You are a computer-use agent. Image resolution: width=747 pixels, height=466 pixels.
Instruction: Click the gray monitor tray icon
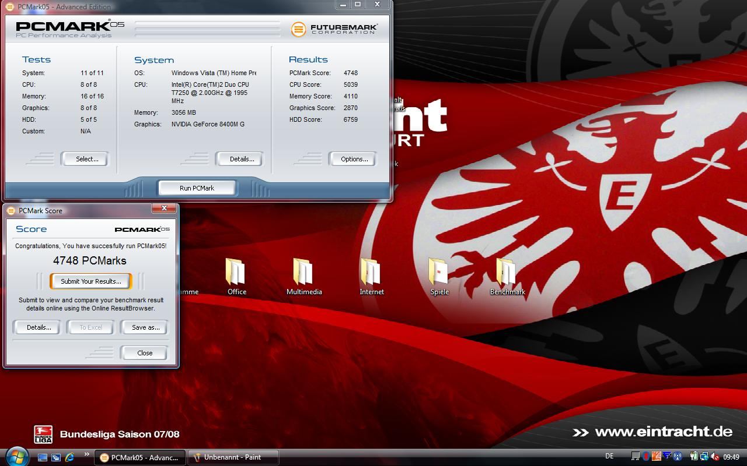pos(636,456)
